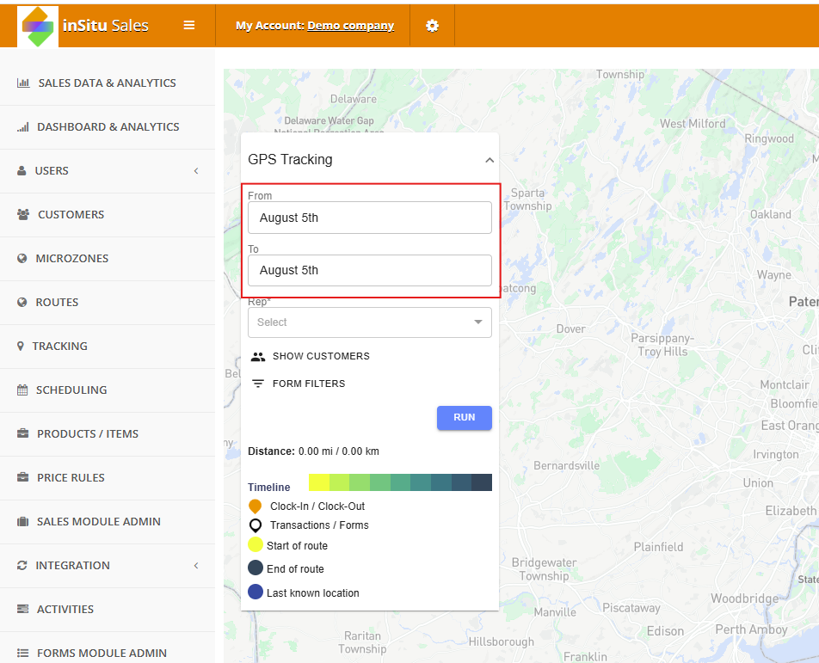Toggle the Form Filters option

coord(299,384)
